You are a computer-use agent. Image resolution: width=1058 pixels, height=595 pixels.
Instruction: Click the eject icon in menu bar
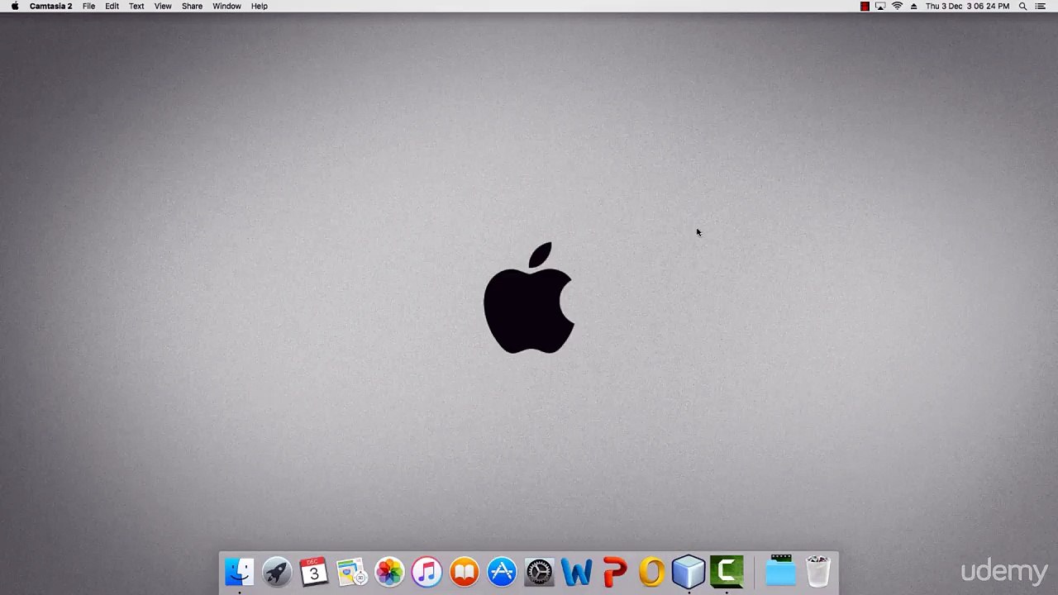[x=913, y=7]
